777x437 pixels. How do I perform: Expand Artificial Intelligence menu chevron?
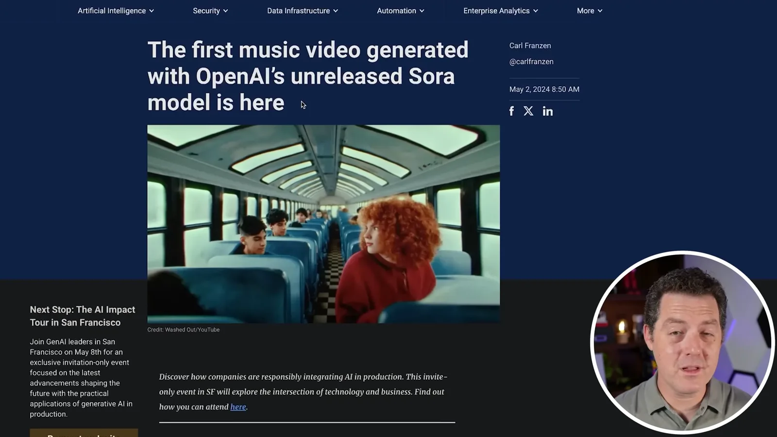tap(152, 11)
